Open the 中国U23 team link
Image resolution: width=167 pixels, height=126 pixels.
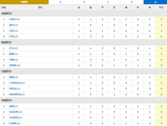pyautogui.click(x=13, y=60)
